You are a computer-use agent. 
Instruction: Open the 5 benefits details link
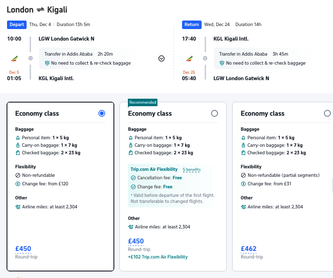click(191, 170)
